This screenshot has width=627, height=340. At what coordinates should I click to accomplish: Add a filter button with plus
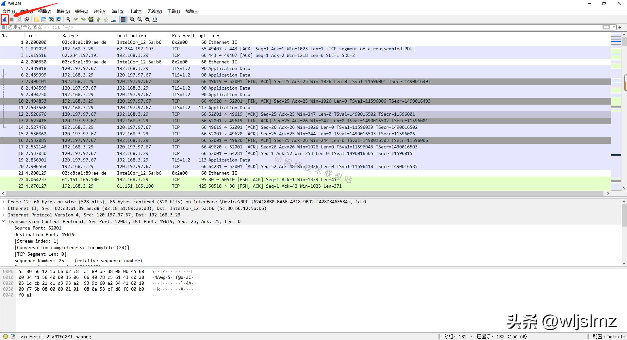click(x=620, y=27)
